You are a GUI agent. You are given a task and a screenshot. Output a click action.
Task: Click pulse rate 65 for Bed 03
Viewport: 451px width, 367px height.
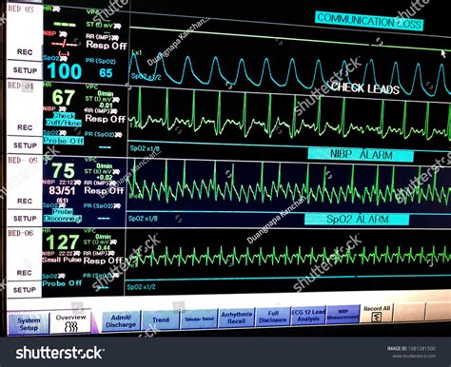[x=106, y=73]
